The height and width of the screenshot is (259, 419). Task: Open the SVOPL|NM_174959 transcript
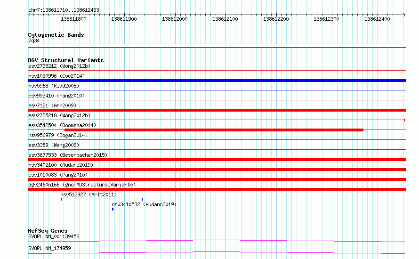[49, 248]
